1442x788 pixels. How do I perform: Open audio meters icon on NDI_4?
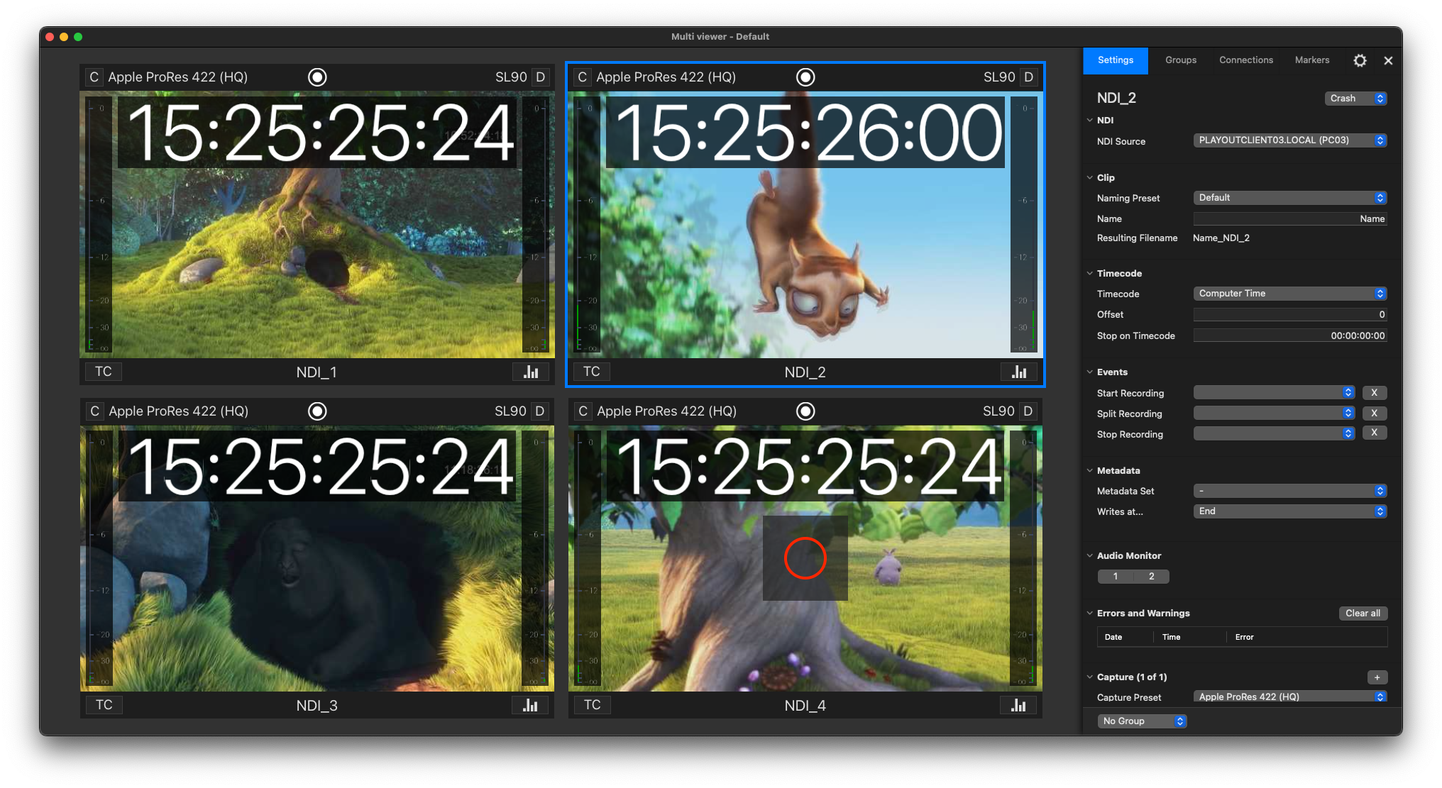[1018, 705]
